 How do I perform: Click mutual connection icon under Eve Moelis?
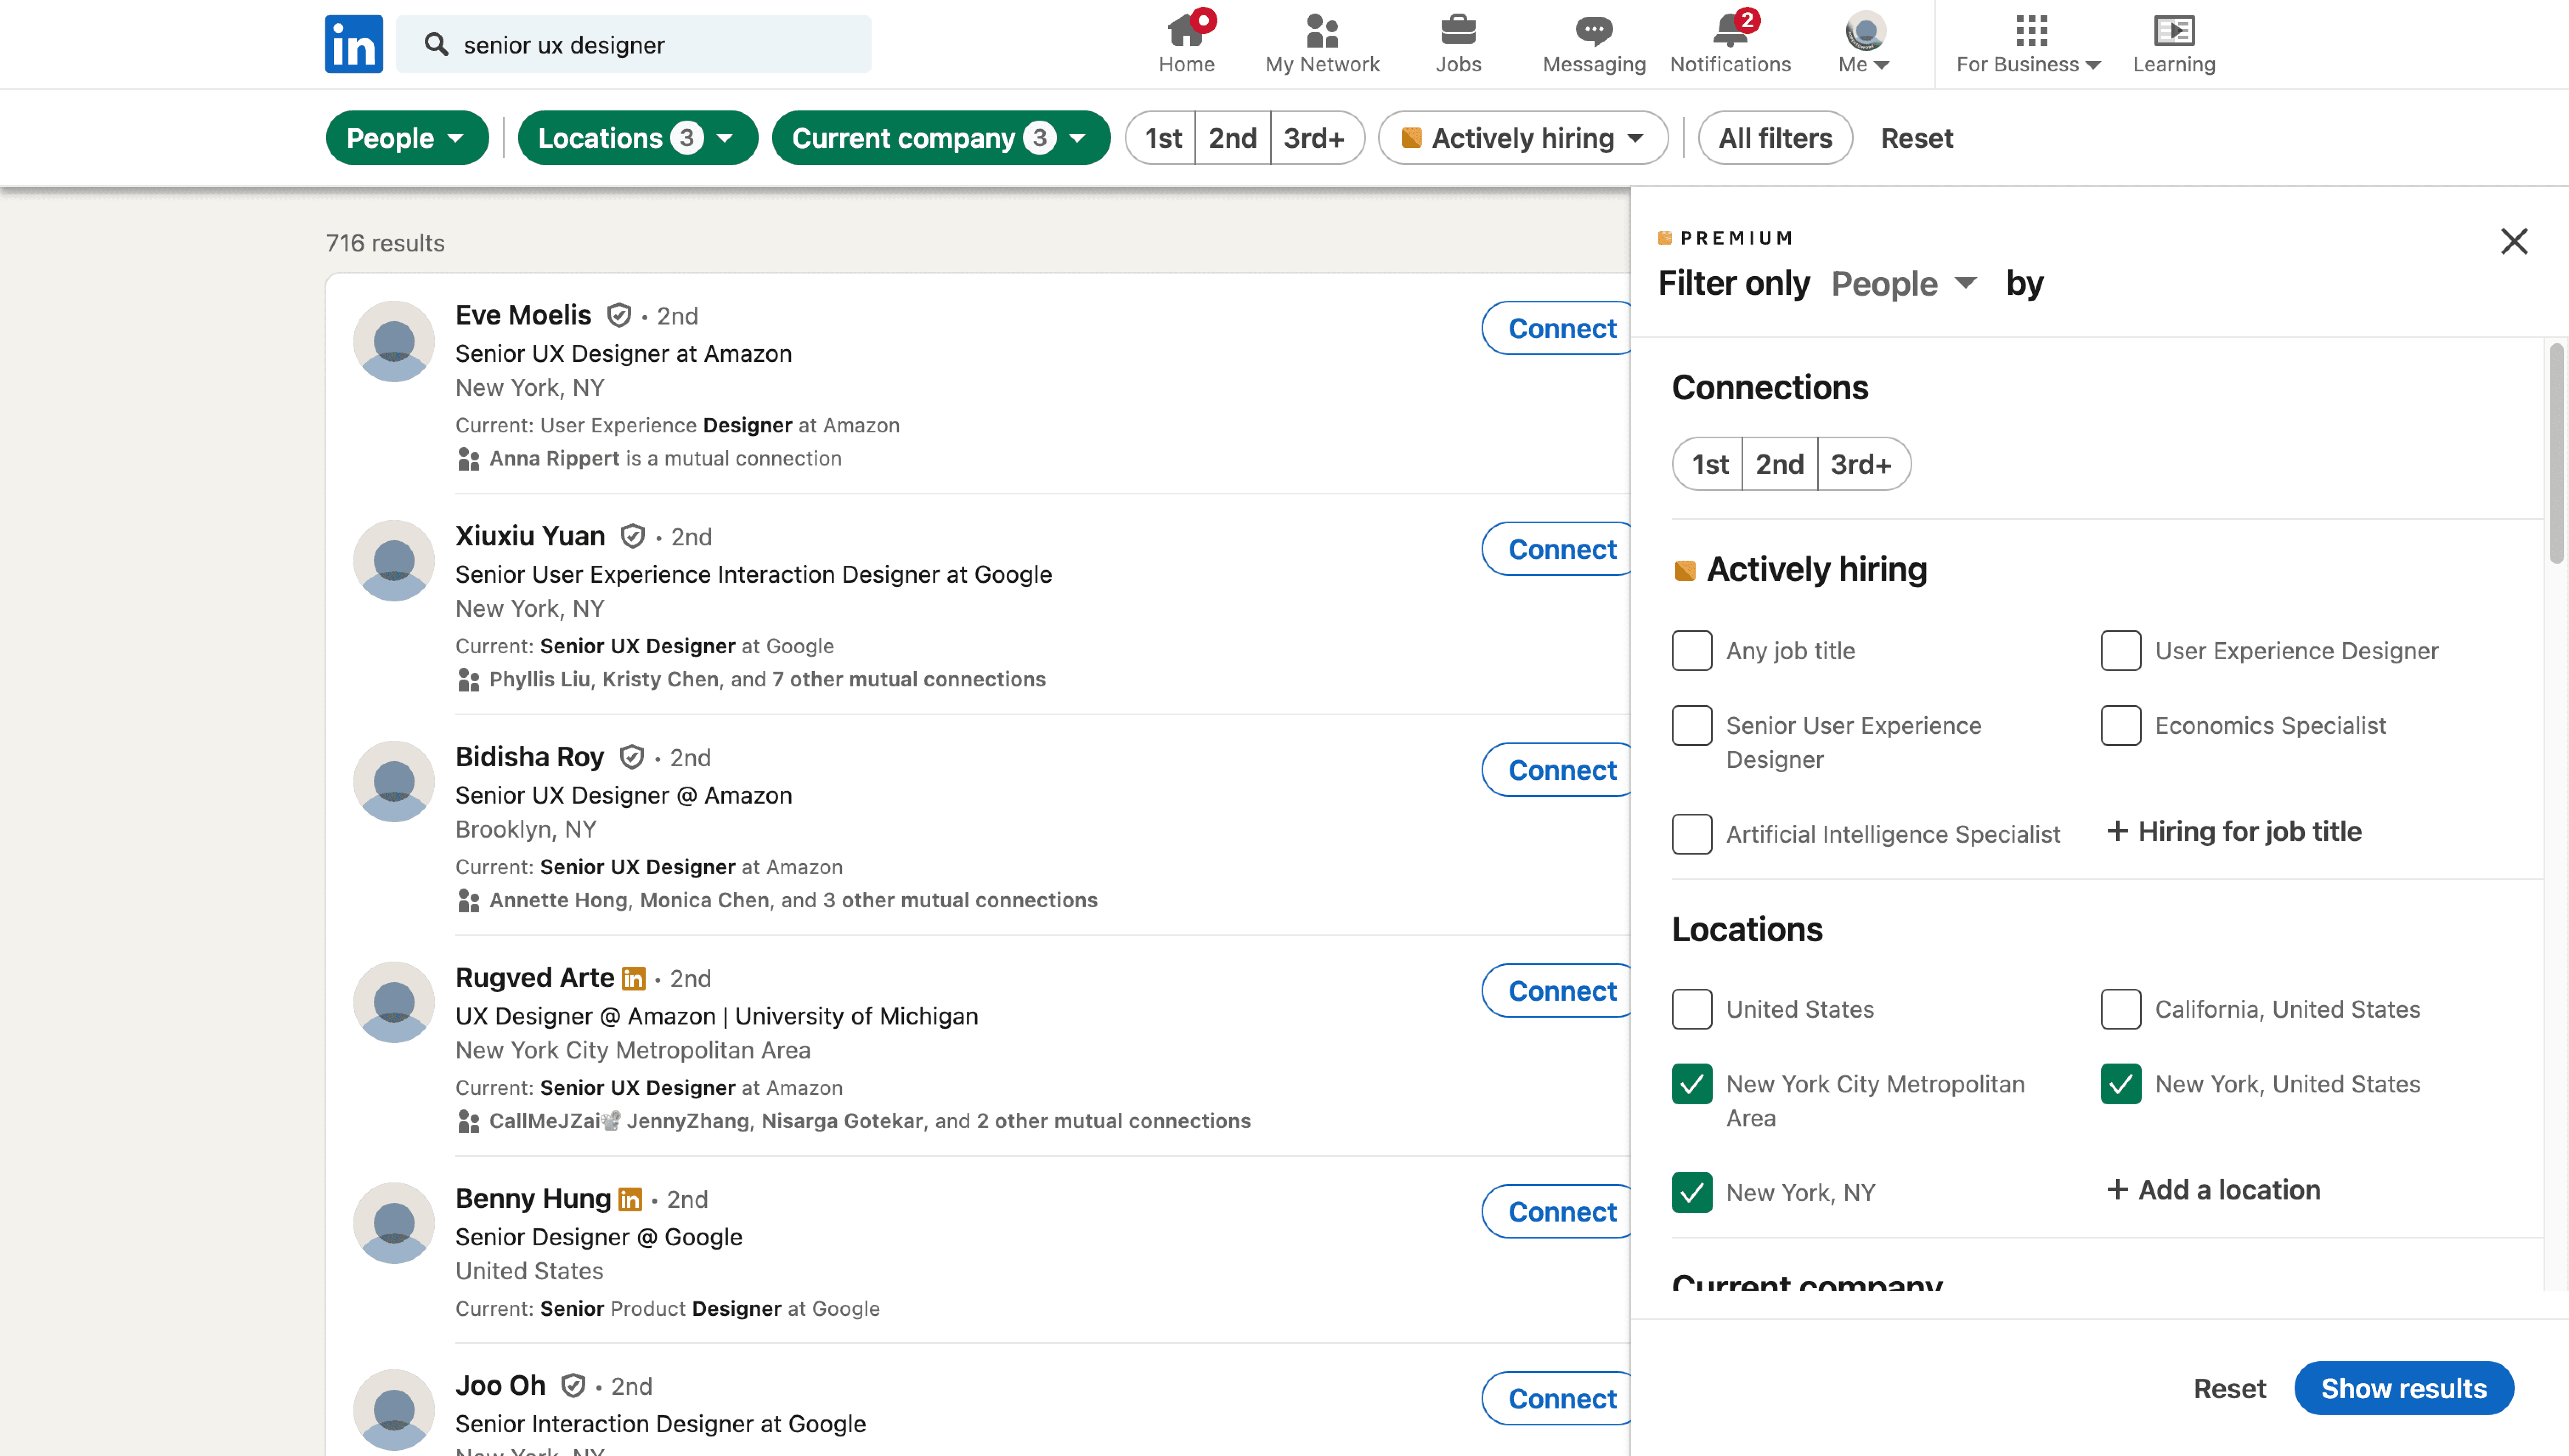pos(468,459)
